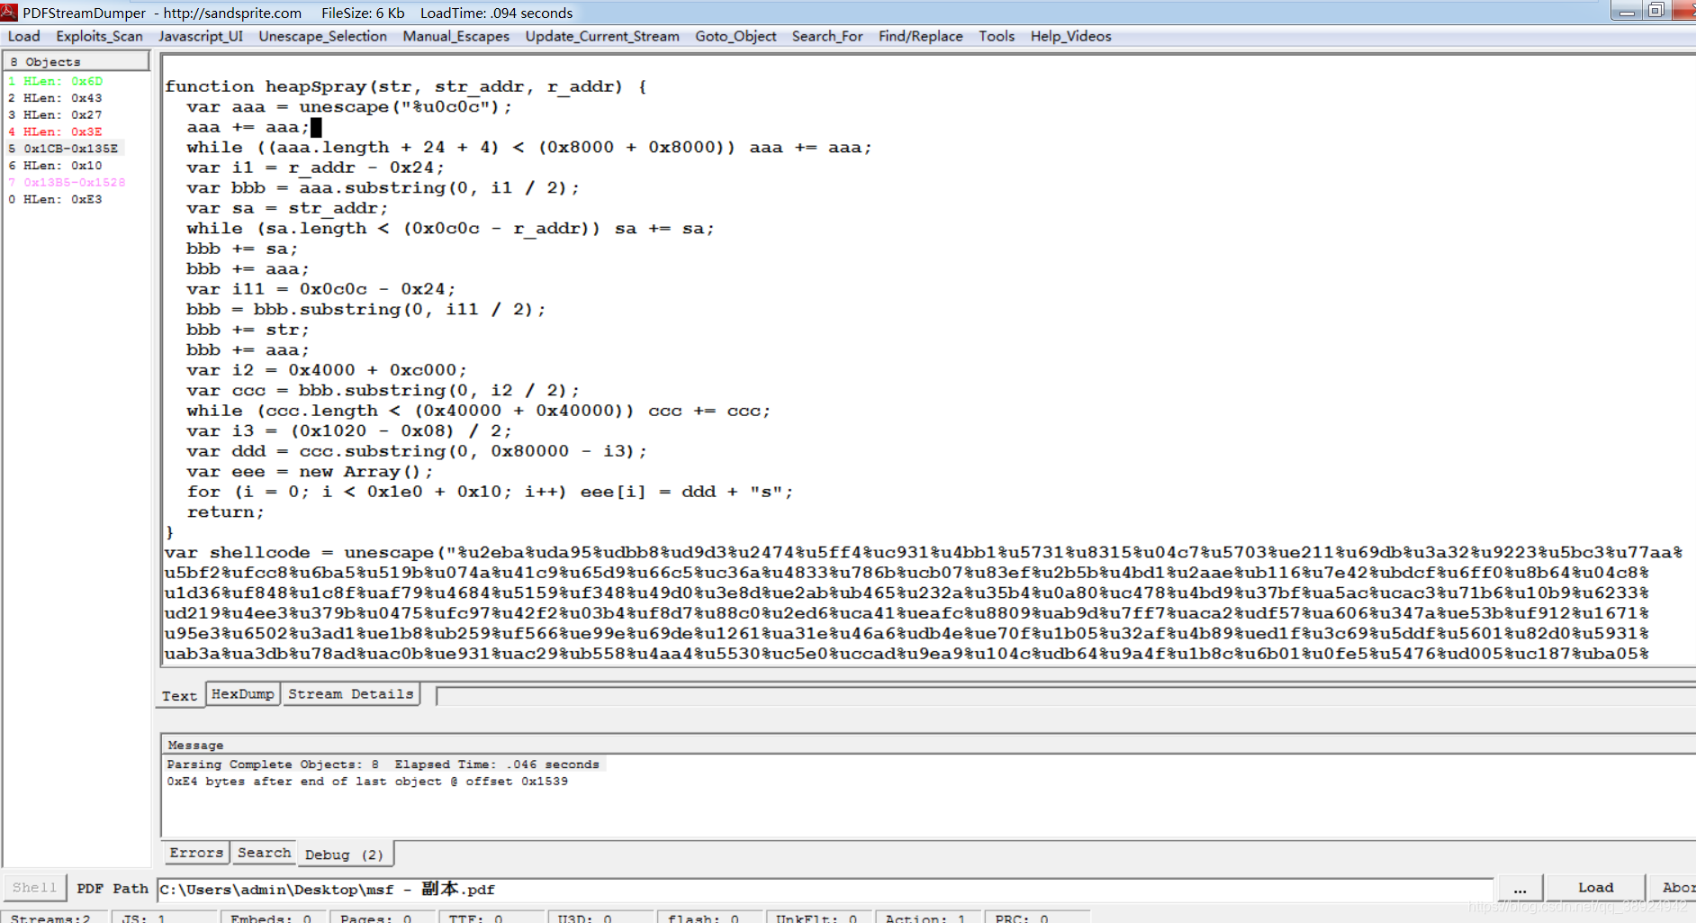Open the Tools menu
Viewport: 1696px width, 923px height.
(997, 36)
